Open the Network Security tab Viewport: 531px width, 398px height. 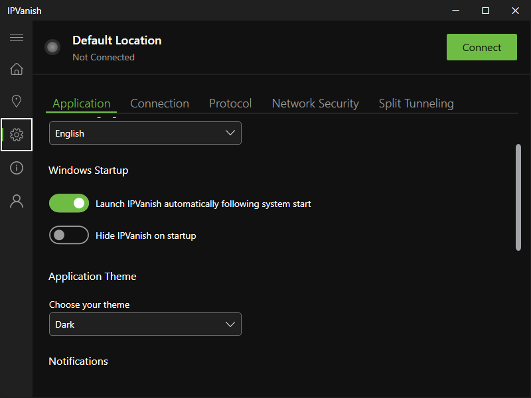click(315, 103)
